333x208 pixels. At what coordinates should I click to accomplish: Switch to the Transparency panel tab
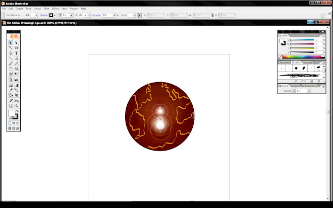click(x=310, y=86)
